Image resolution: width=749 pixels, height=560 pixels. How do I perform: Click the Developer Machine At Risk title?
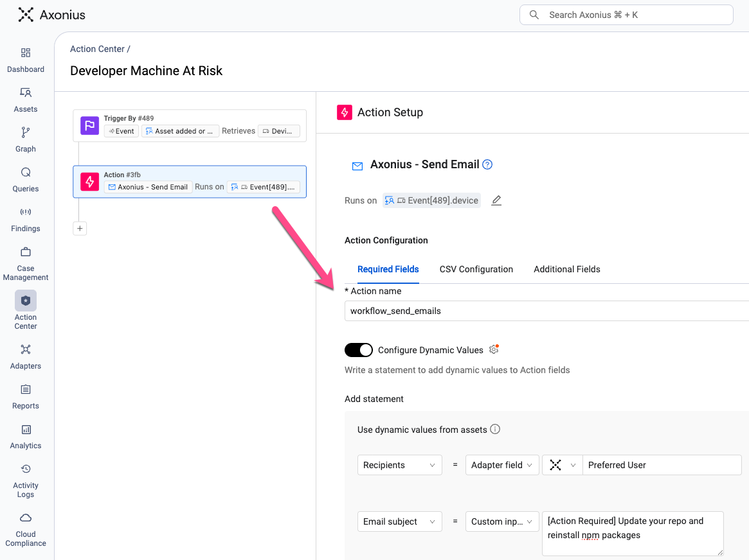click(x=146, y=71)
